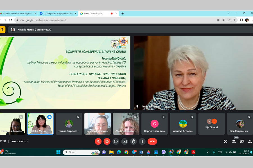Click the muted volume icon in system tray
253x168 pixels.
[231, 152]
